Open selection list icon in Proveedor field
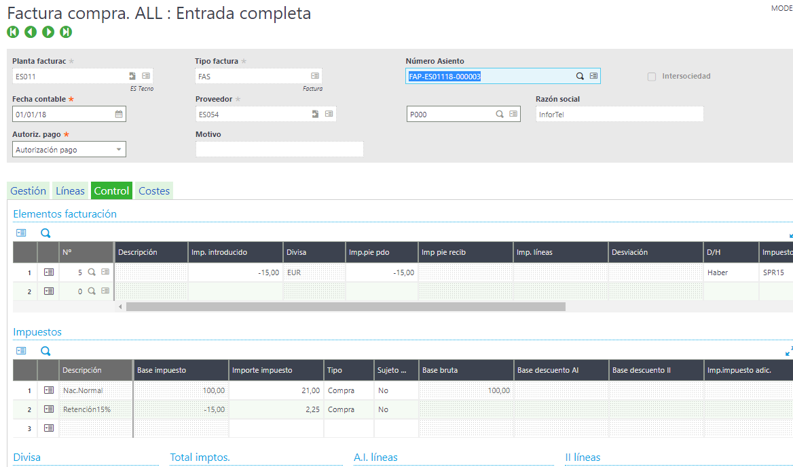This screenshot has height=467, width=793. point(329,114)
